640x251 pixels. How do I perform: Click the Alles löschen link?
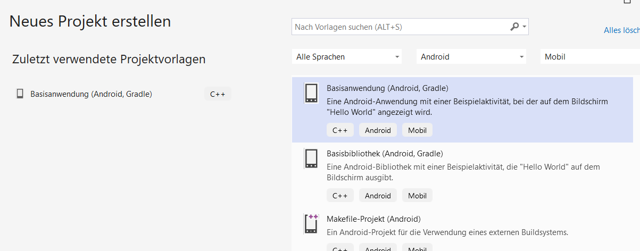pyautogui.click(x=622, y=30)
